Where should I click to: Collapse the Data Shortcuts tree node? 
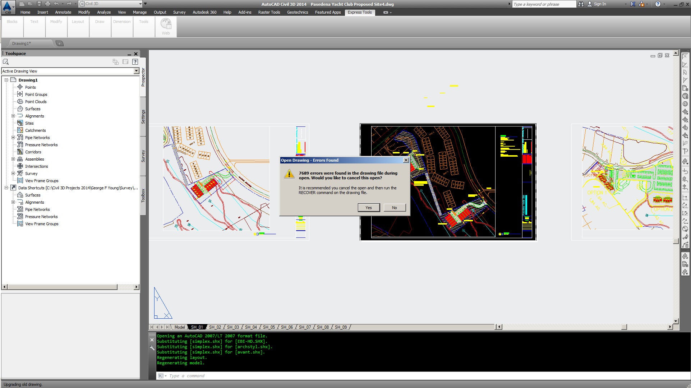[6, 188]
